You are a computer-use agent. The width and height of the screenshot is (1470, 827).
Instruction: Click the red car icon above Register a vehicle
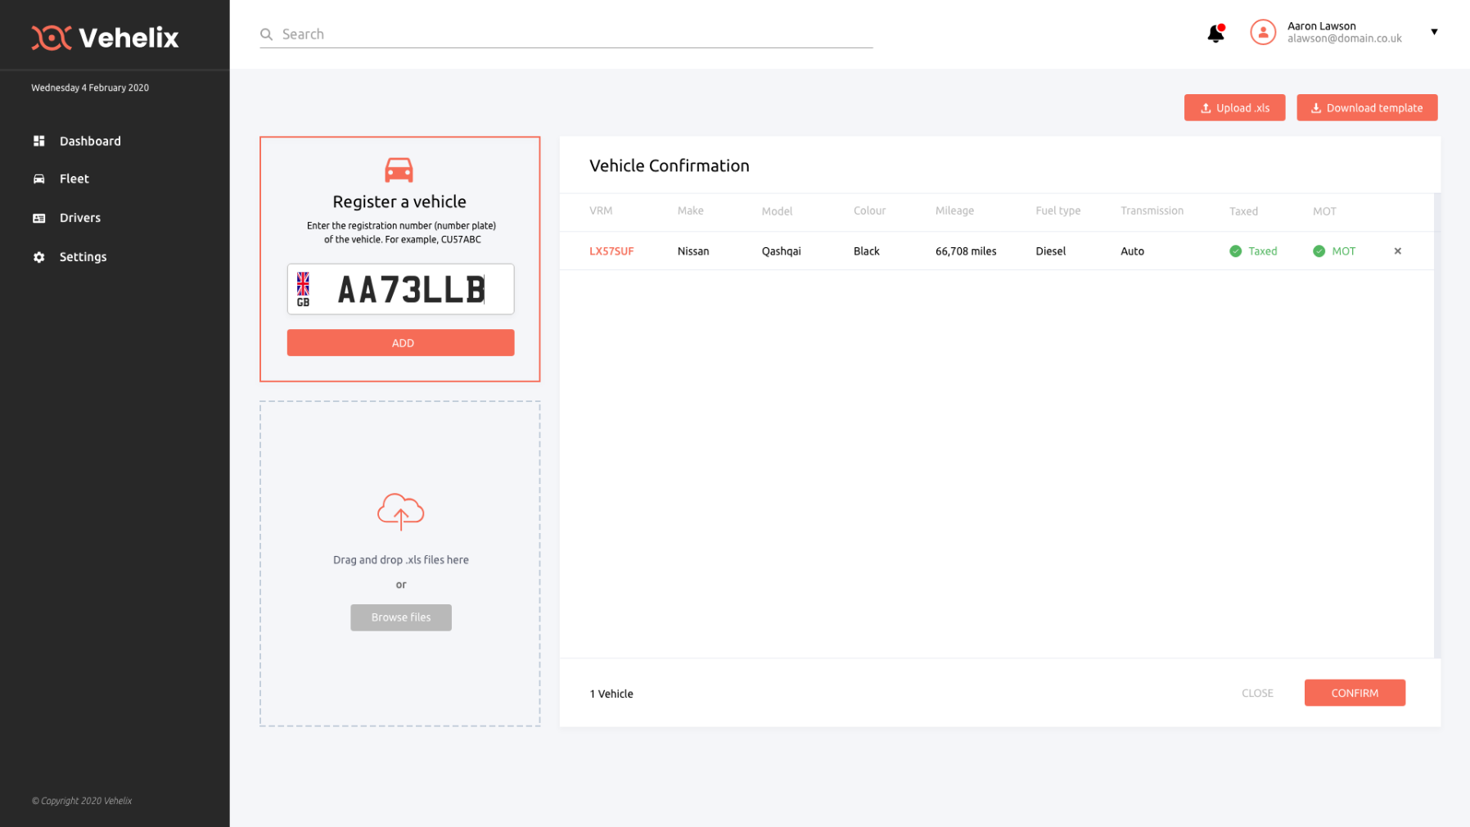click(399, 169)
